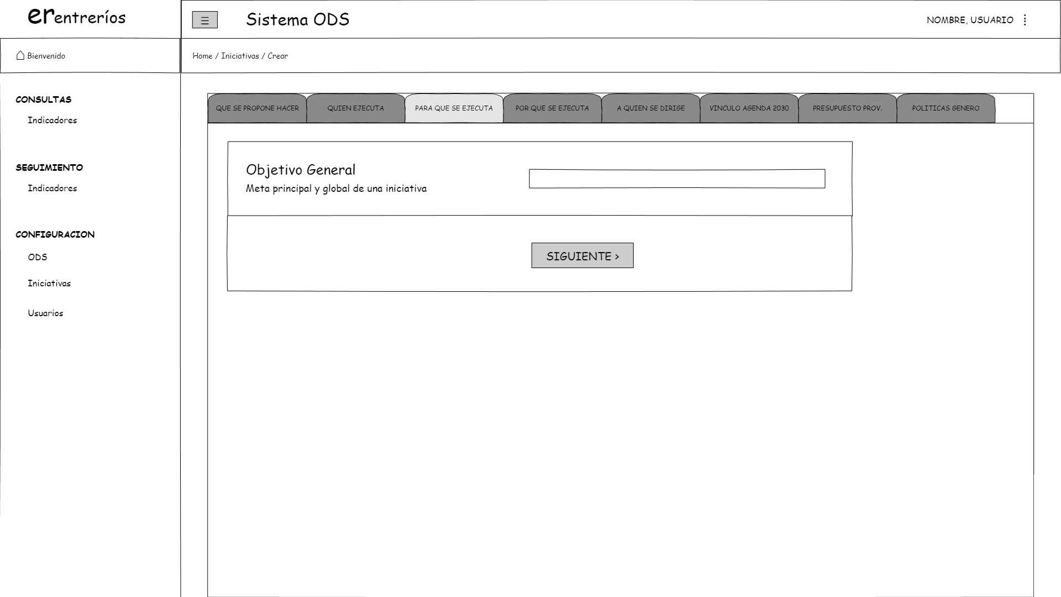Open Indicadores under CONSULTAS
The width and height of the screenshot is (1061, 597).
(x=52, y=121)
